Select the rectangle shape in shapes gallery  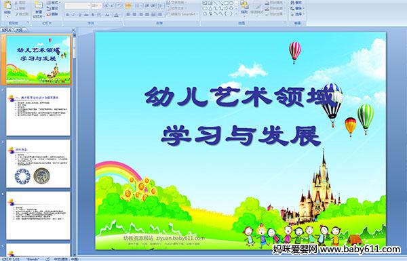(227, 3)
